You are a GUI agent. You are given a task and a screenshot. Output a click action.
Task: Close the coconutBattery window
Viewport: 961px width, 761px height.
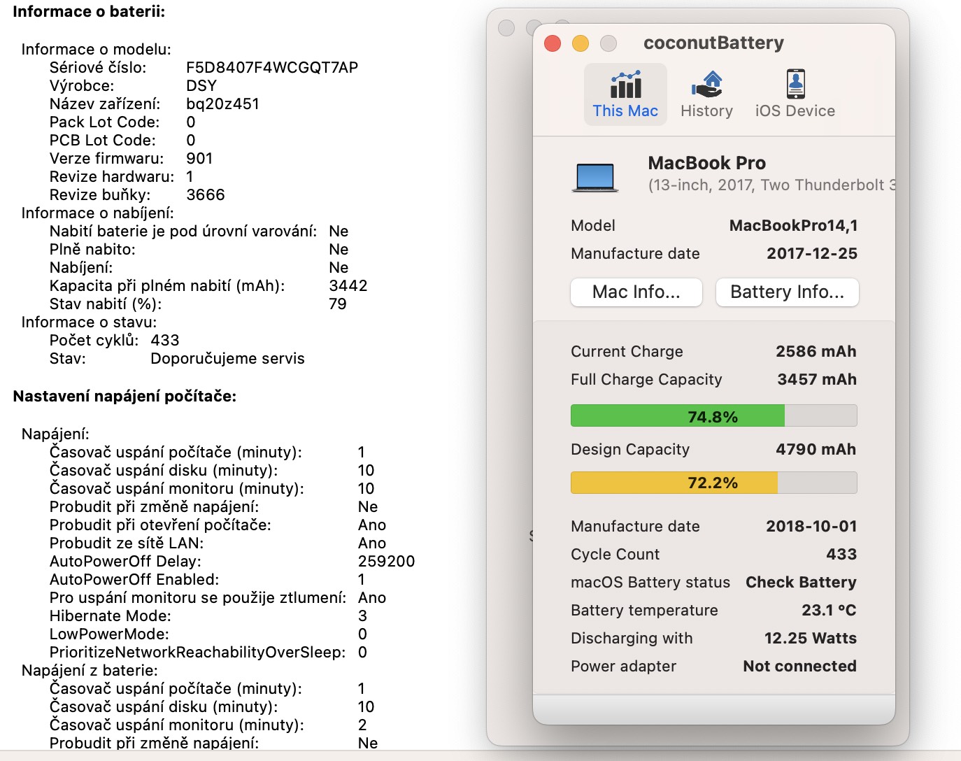click(x=553, y=43)
